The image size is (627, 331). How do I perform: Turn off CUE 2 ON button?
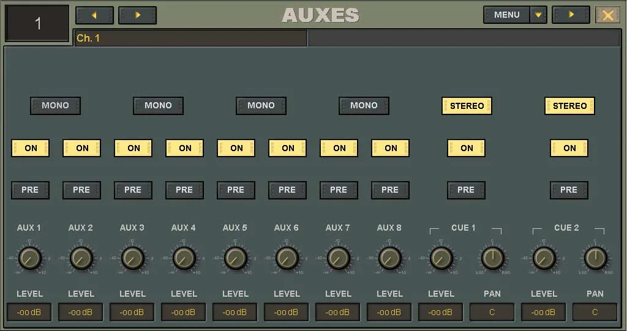tap(569, 148)
